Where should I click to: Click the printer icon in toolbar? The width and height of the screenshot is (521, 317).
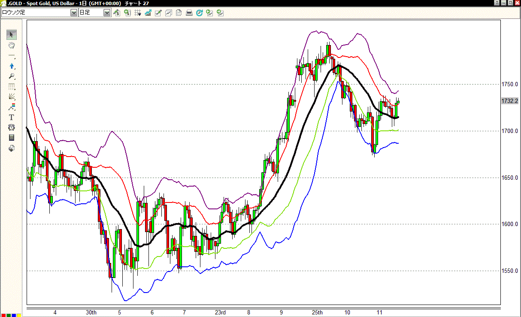click(189, 13)
